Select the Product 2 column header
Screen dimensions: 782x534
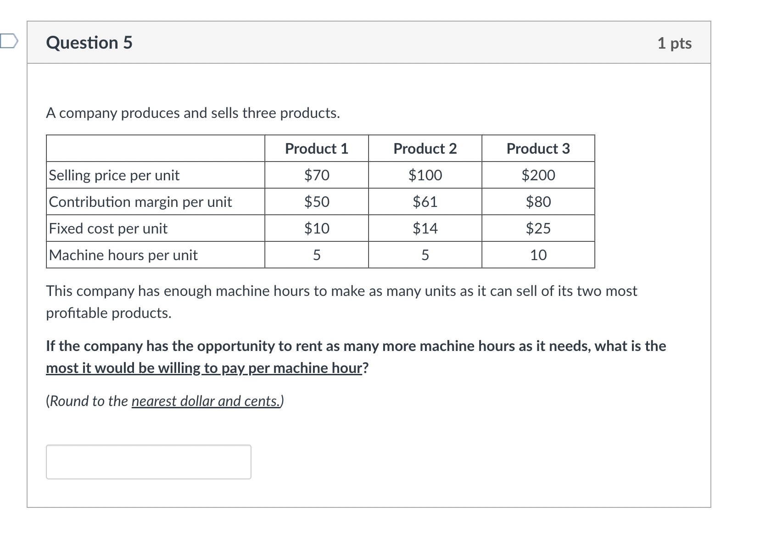[425, 148]
